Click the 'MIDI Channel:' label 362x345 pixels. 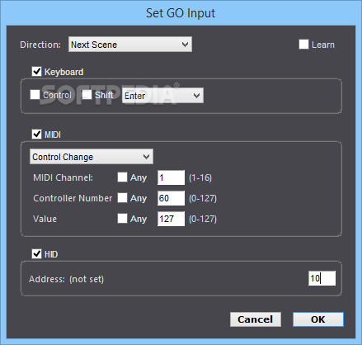63,177
